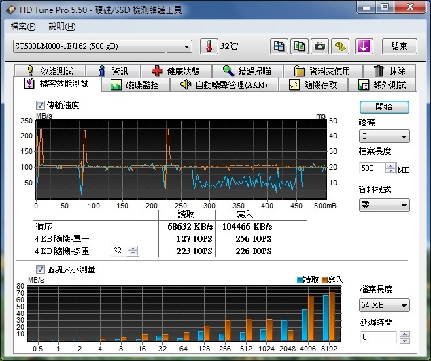Viewport: 431px width, 361px height.
Task: Open the options wrench icon
Action: [341, 46]
